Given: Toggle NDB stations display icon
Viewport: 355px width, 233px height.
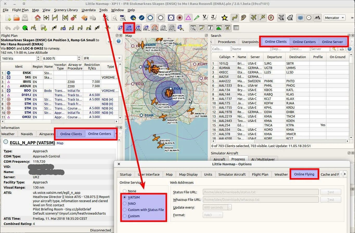Looking at the screenshot, I should point(180,18).
